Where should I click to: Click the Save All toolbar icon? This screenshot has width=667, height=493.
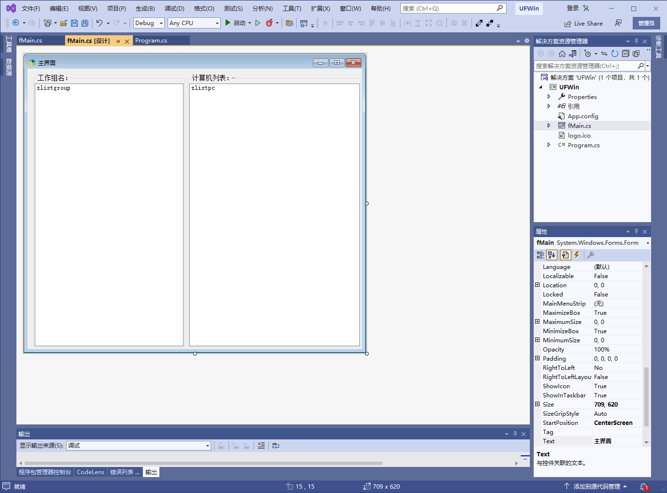(85, 23)
